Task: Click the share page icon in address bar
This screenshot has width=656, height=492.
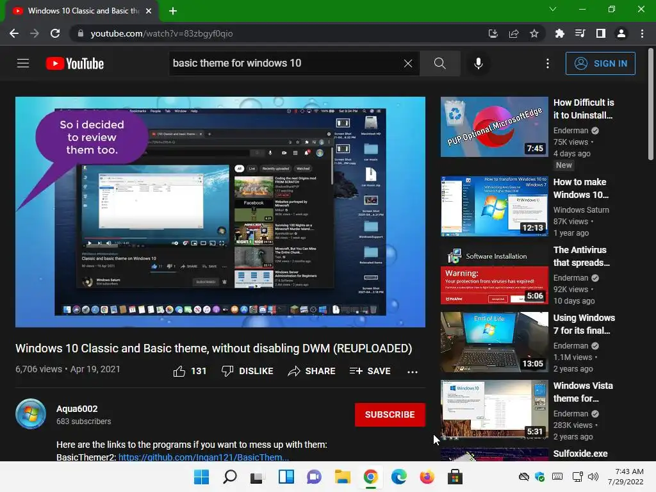Action: (514, 33)
